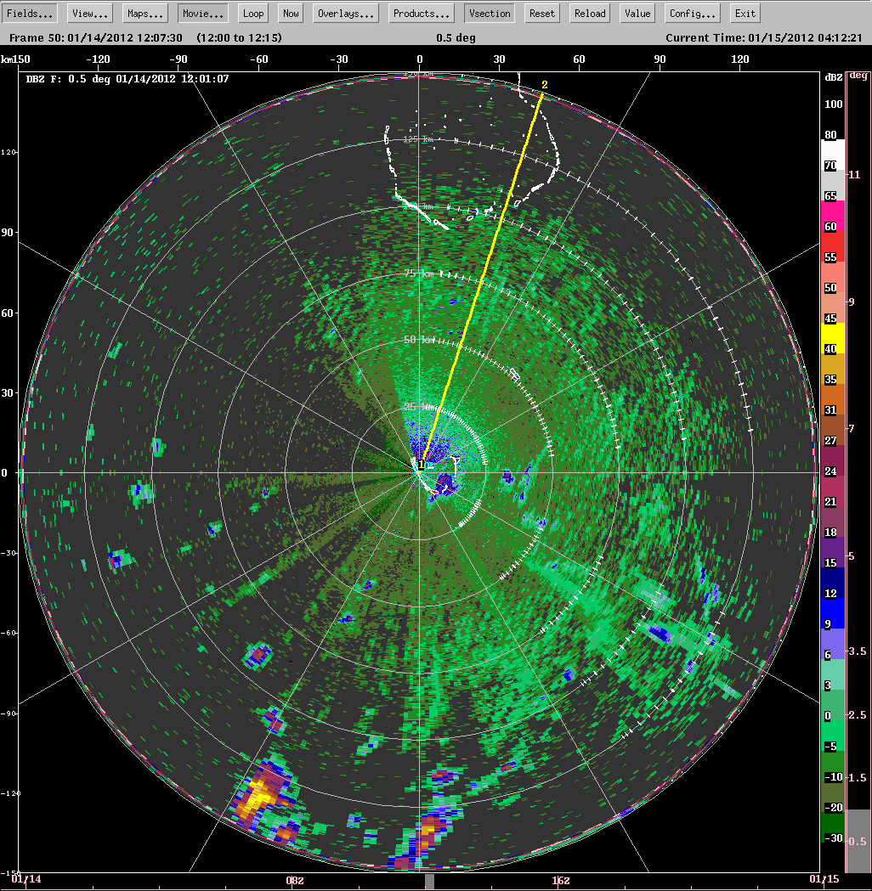872x891 pixels.
Task: Open the Products... selector
Action: point(421,13)
